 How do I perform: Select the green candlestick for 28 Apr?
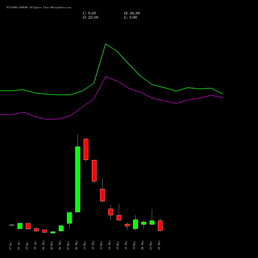(x=20, y=226)
